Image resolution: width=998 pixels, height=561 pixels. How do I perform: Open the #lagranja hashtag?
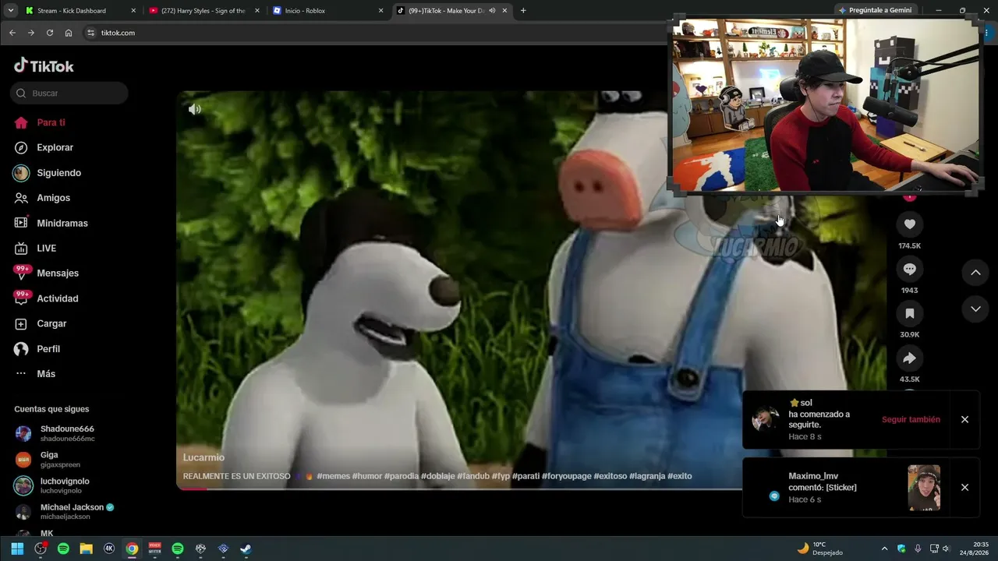(x=647, y=476)
